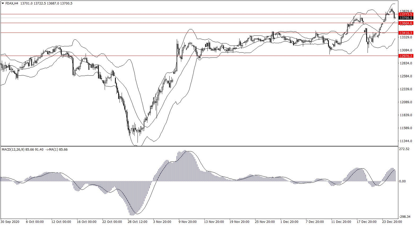Select the 13773.5 red price label
The image size is (415, 225).
point(406,14)
